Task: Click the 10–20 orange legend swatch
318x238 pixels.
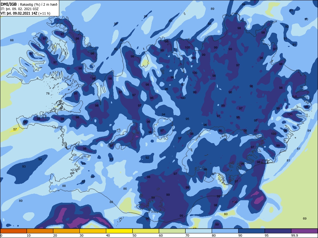Action: pyautogui.click(x=40, y=231)
